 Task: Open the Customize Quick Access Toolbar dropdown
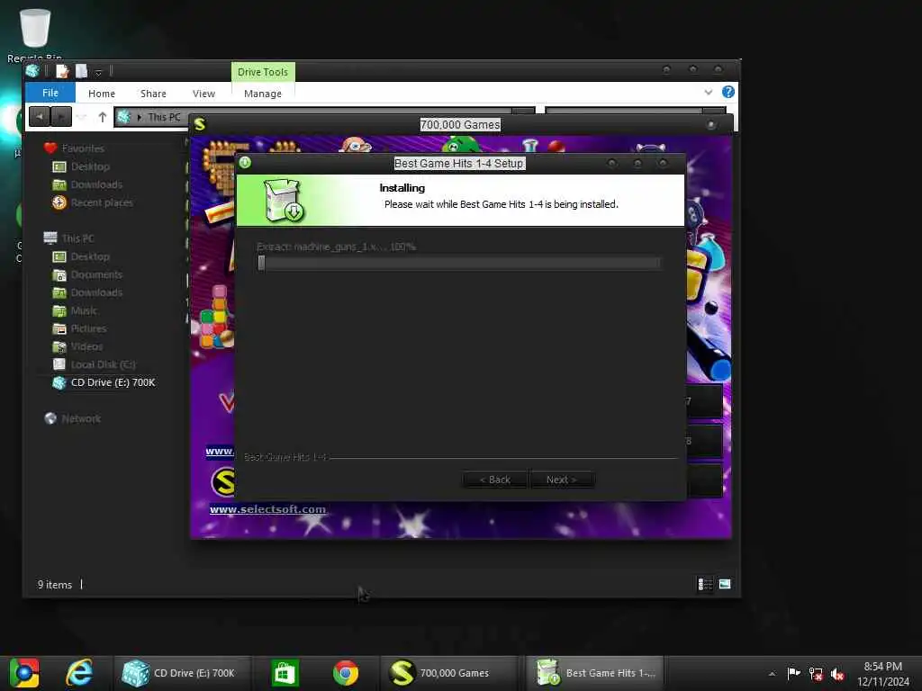[98, 73]
